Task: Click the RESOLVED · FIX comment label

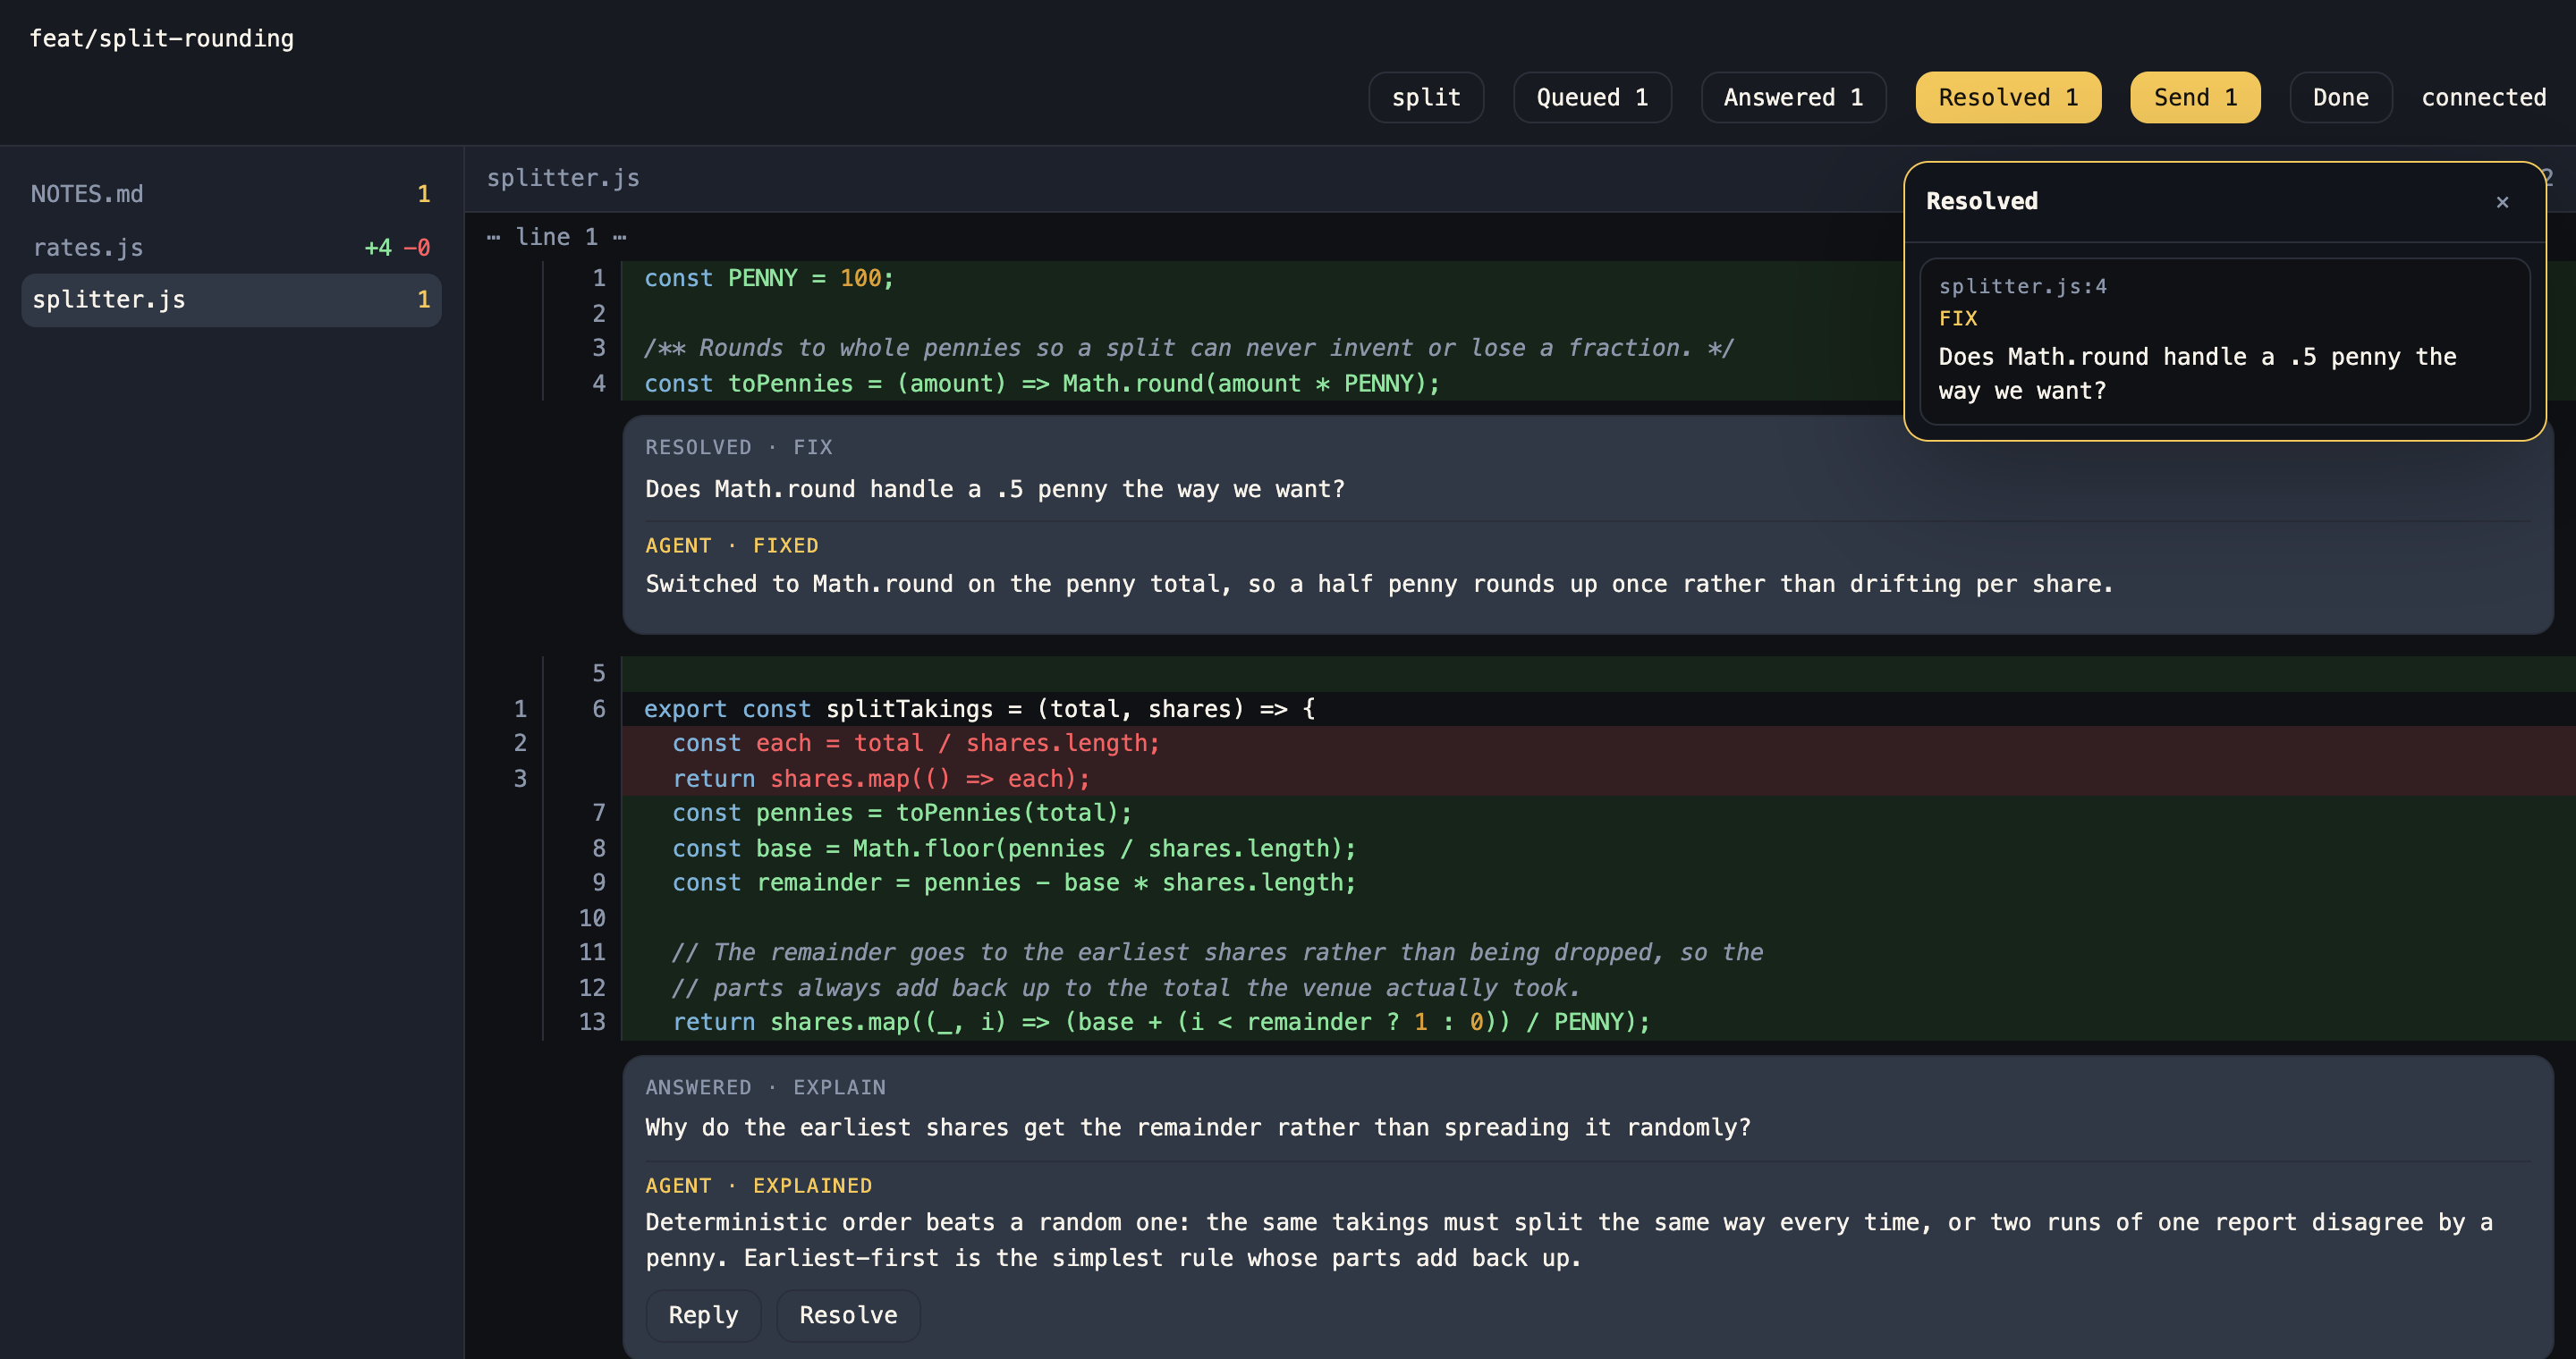Action: [738, 447]
